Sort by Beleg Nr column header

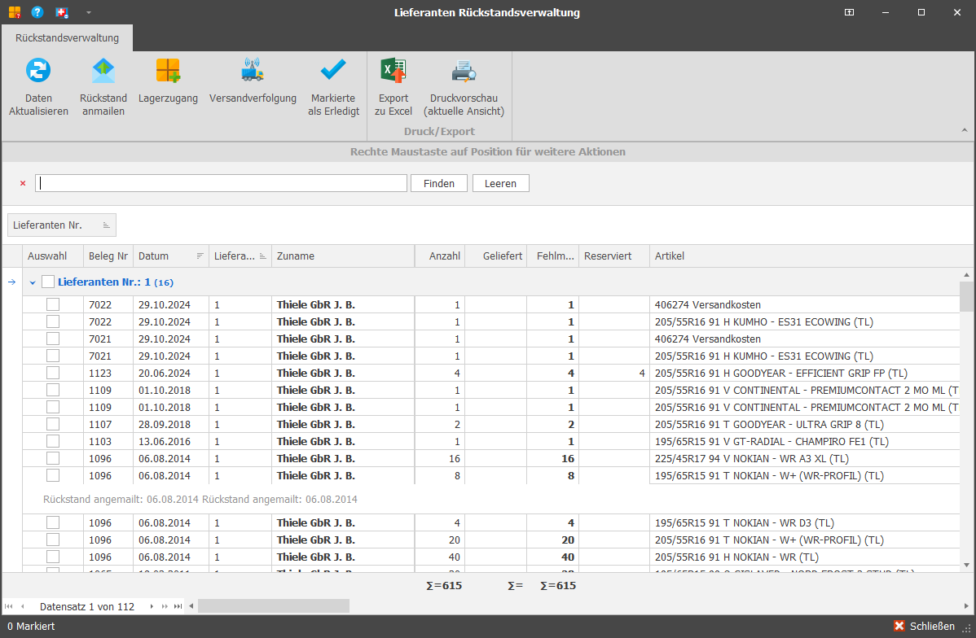tap(108, 256)
